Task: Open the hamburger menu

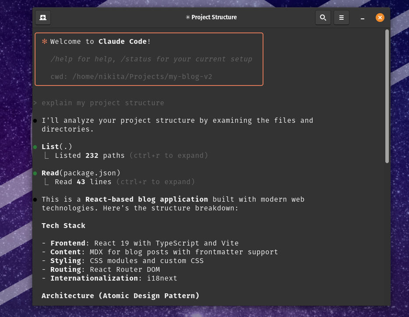Action: click(x=341, y=18)
